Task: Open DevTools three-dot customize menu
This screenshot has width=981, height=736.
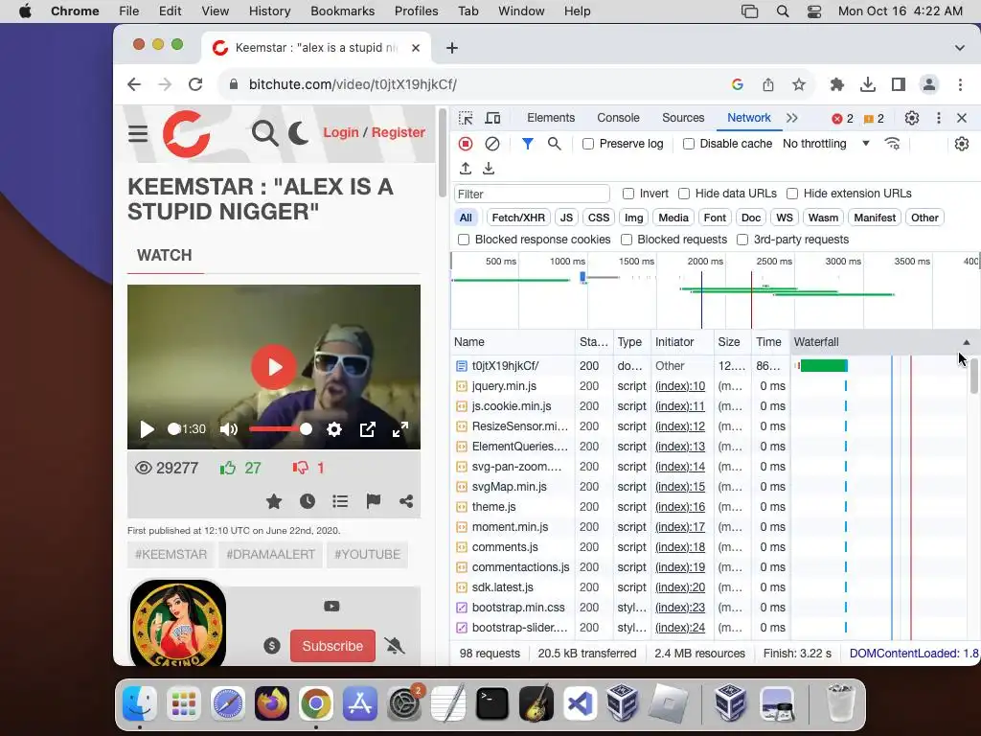Action: [939, 118]
